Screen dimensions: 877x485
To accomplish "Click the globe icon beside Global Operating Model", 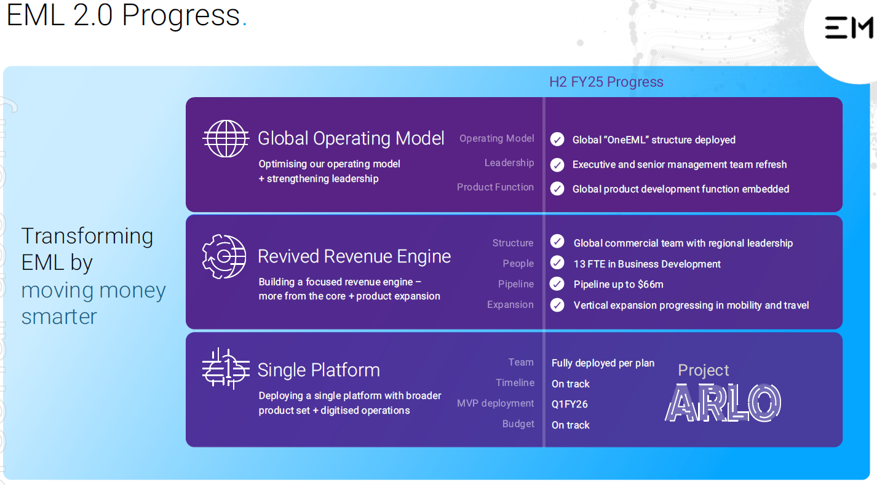I will tap(225, 138).
